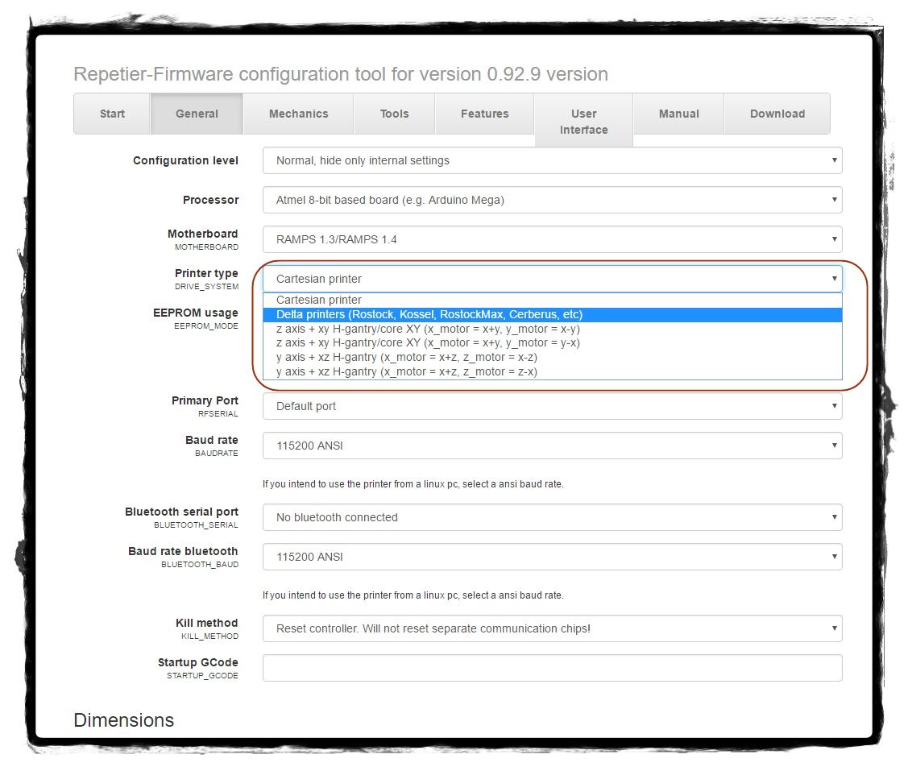Click the Printer type label
908x767 pixels.
(x=206, y=273)
